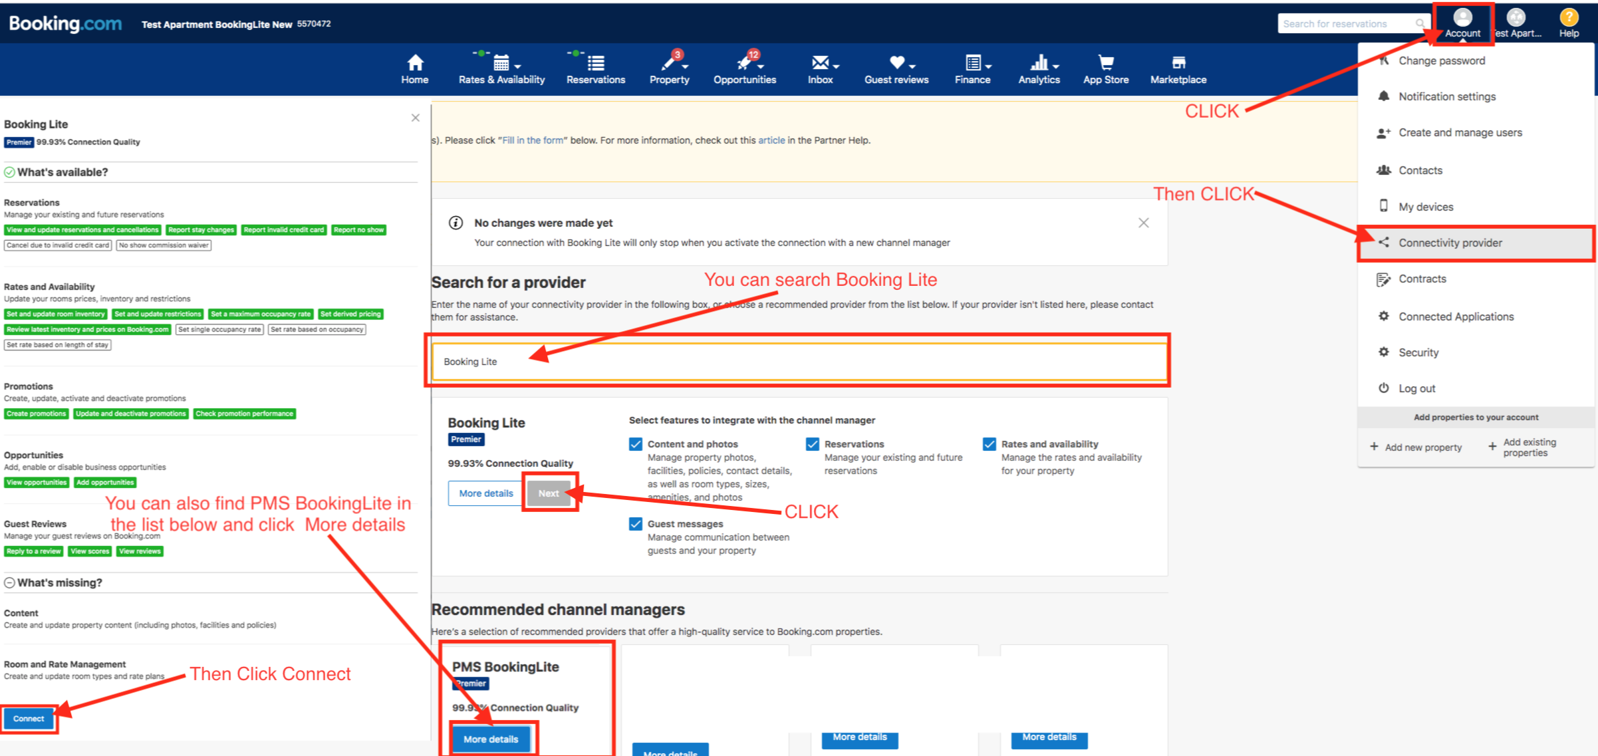Click Set derived pricing tag
This screenshot has width=1598, height=756.
(x=350, y=314)
